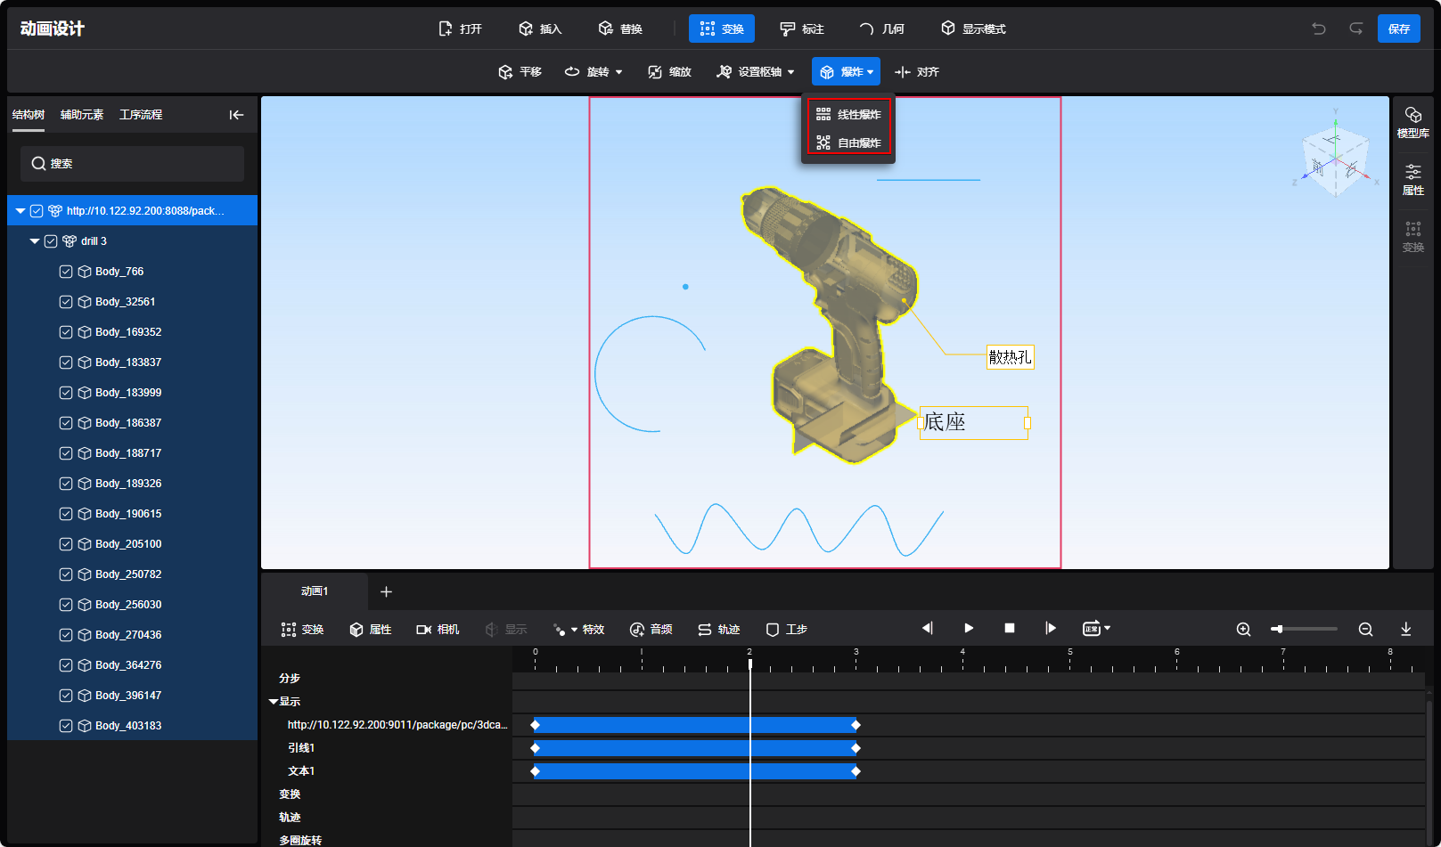Zoom in the timeline
The height and width of the screenshot is (847, 1441).
coord(1243,630)
